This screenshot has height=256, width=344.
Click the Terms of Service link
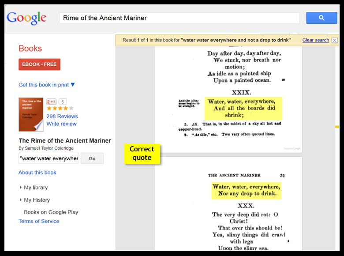coord(39,221)
